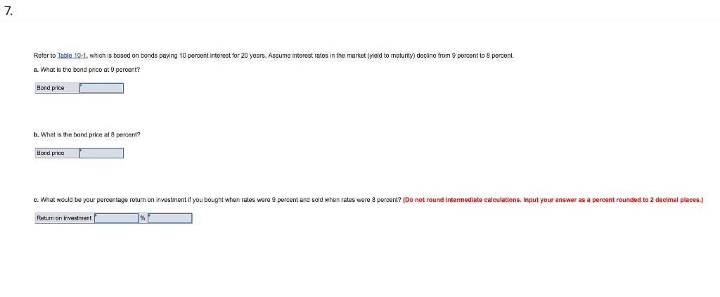Click the empty field right of percent sign
Image resolution: width=720 pixels, height=297 pixels.
coord(170,218)
